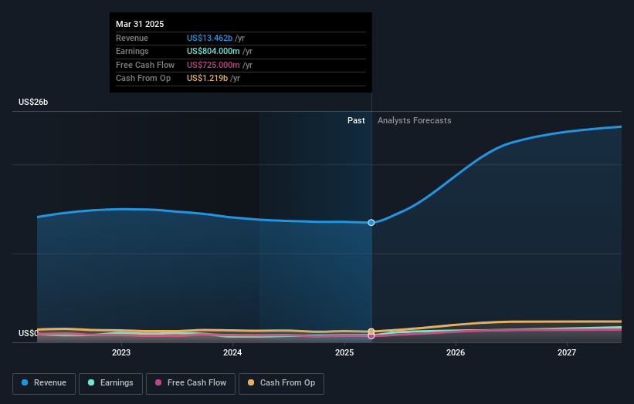Click the Earnings row label in tooltip

click(132, 51)
